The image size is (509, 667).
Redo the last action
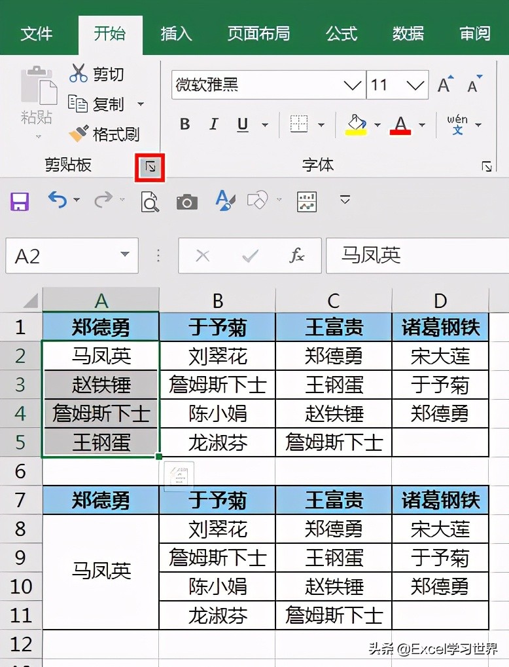103,199
